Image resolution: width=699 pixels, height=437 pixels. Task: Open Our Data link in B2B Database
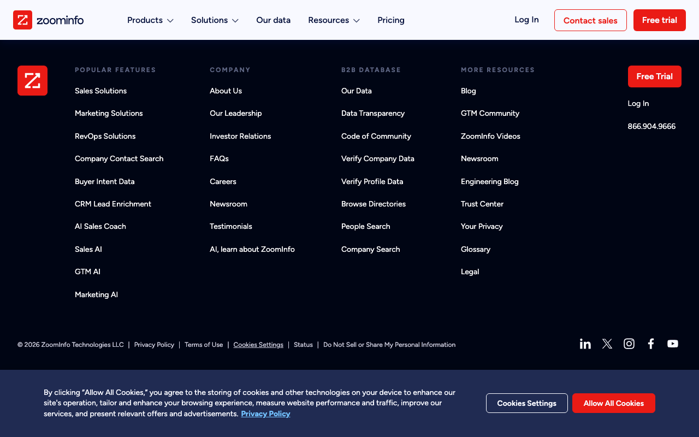pos(357,91)
